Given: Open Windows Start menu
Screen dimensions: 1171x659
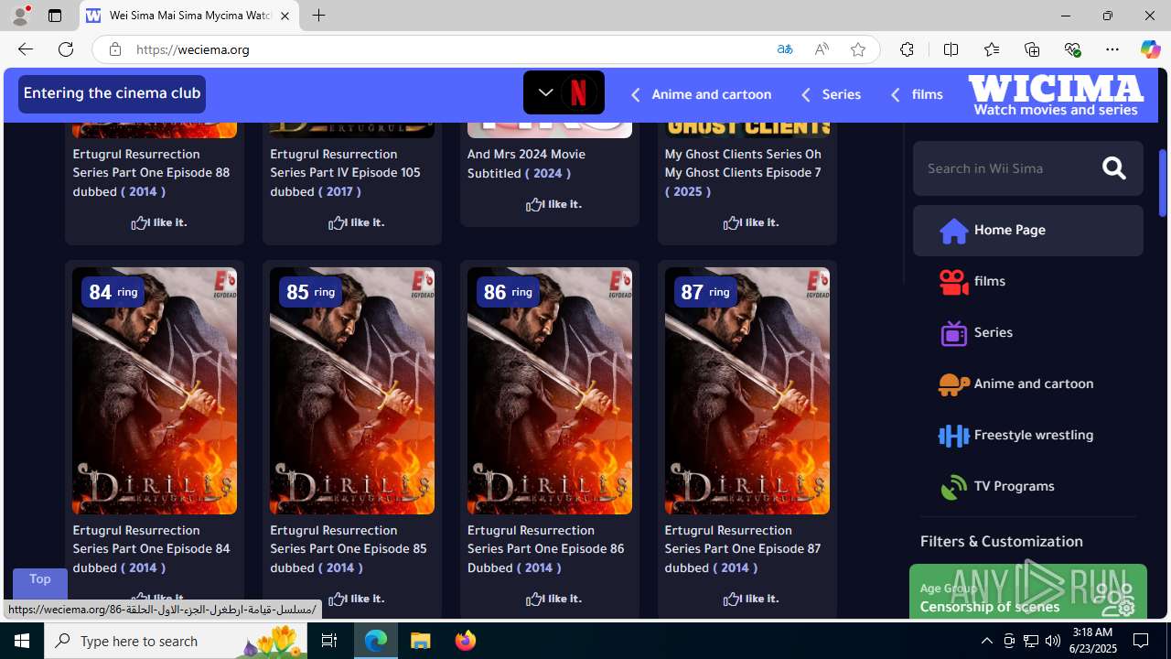Looking at the screenshot, I should pos(22,641).
